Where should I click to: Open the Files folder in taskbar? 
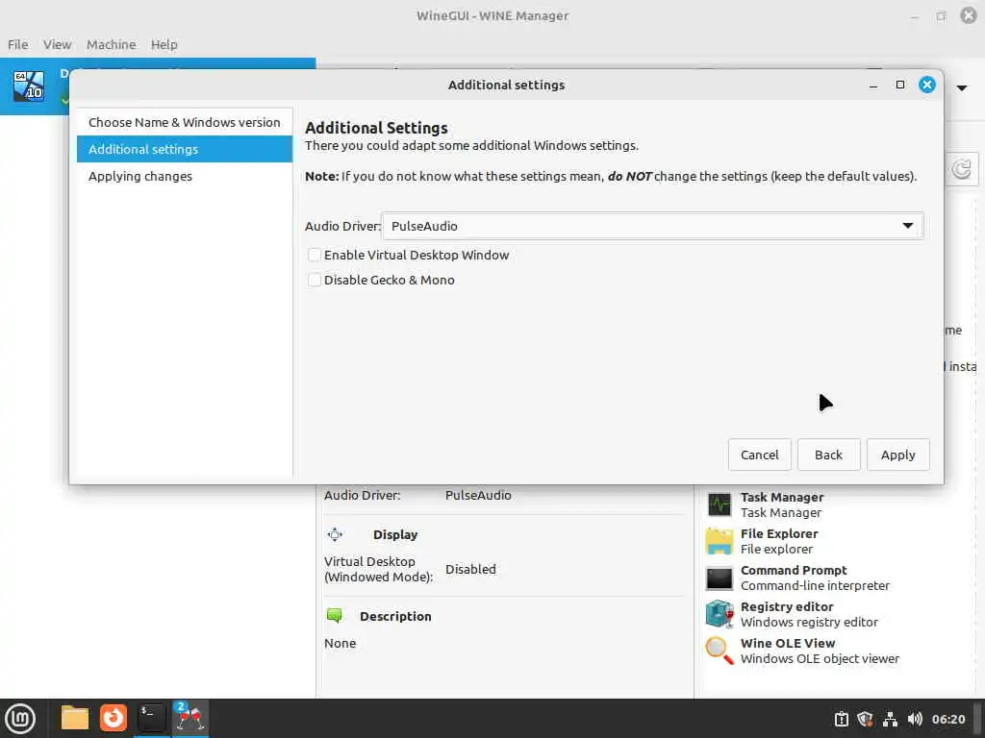pos(75,718)
